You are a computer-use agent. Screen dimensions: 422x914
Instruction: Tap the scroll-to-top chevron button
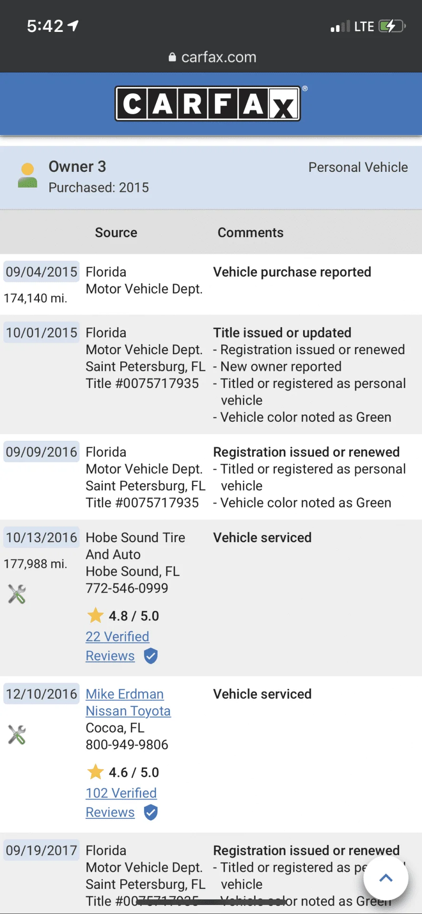(386, 878)
